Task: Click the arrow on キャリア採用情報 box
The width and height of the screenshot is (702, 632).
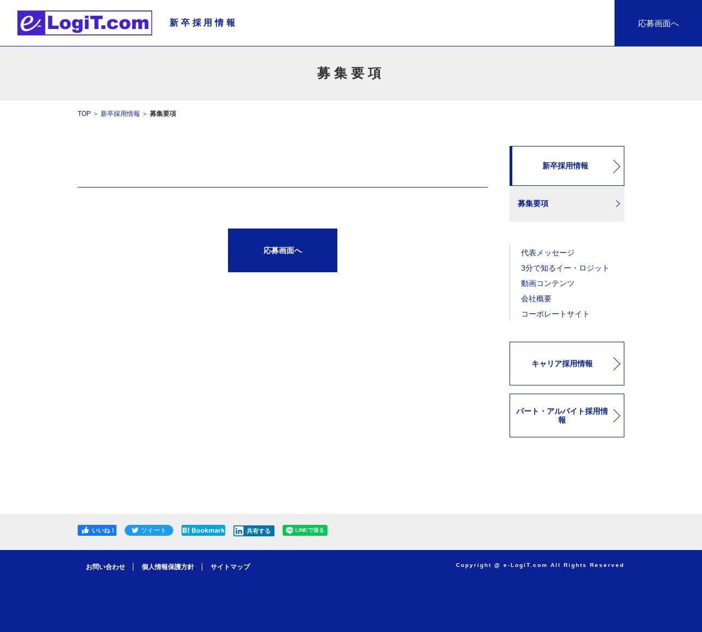Action: coord(617,364)
